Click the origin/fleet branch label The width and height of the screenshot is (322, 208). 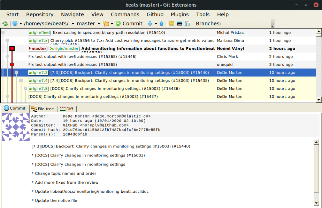pyautogui.click(x=39, y=33)
